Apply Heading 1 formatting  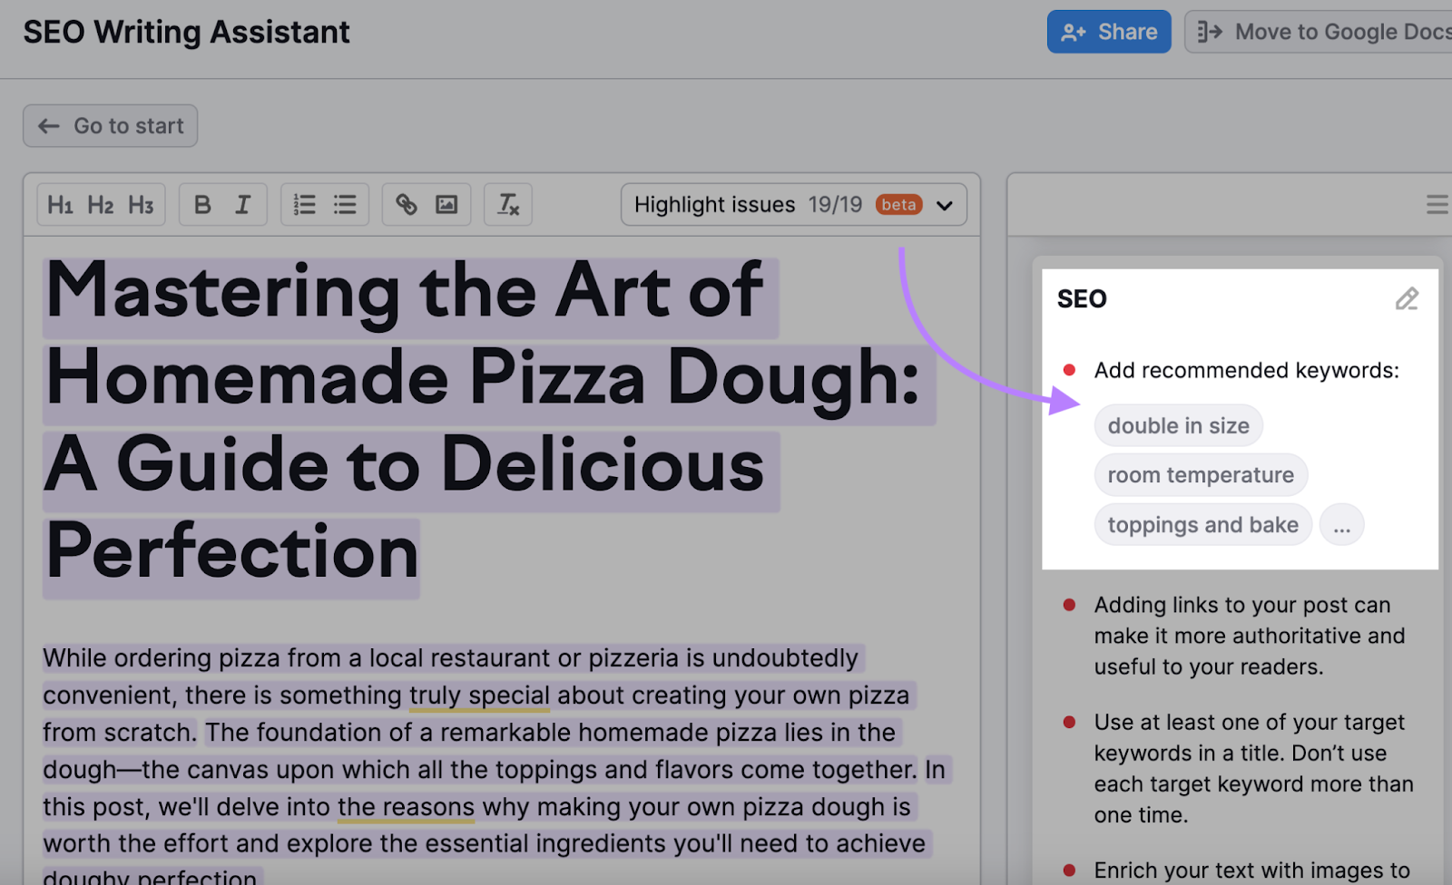61,204
